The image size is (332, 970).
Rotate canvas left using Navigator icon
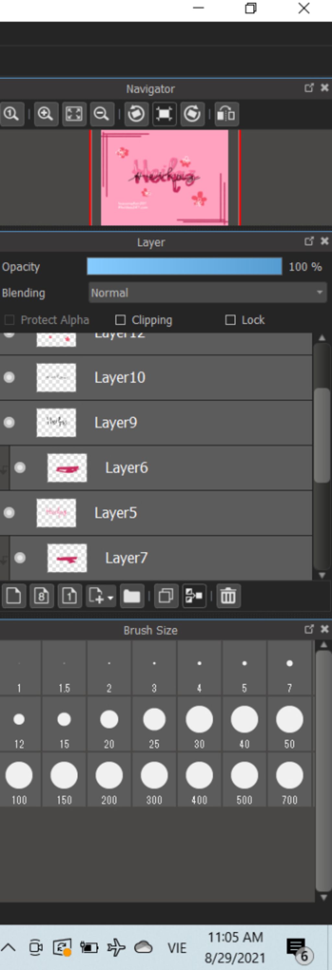coord(136,114)
